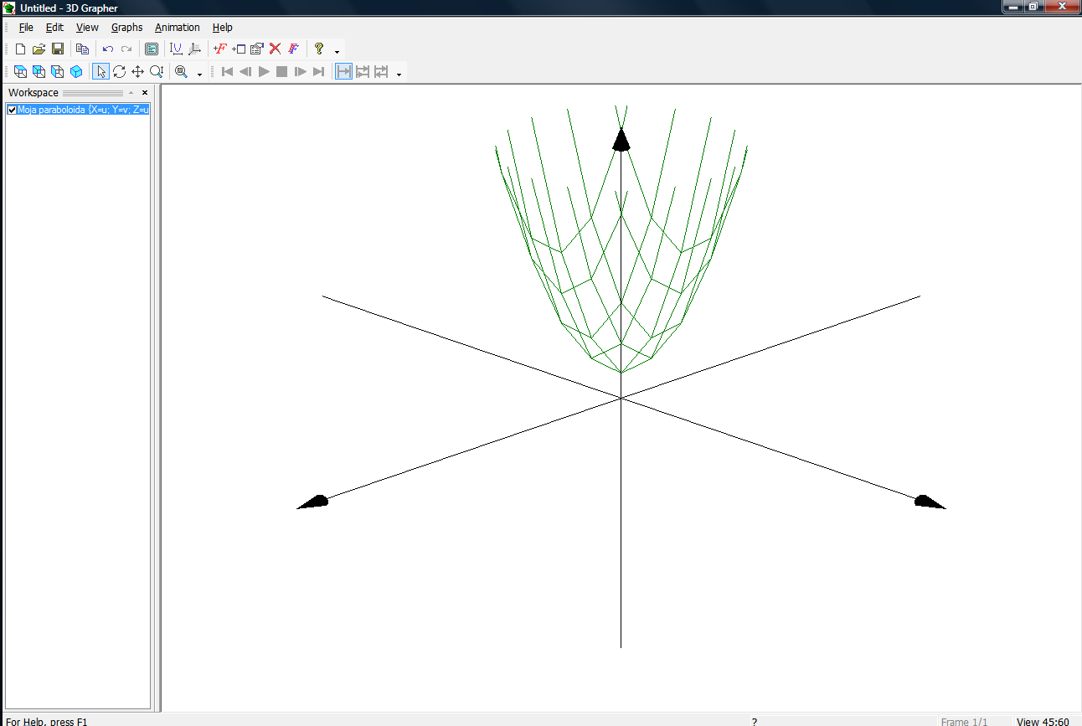Open the axes settings icon
The height and width of the screenshot is (726, 1082).
coord(176,49)
